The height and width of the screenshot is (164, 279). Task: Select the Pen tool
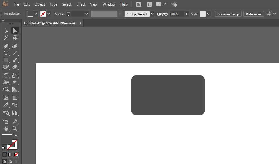[x=6, y=46]
